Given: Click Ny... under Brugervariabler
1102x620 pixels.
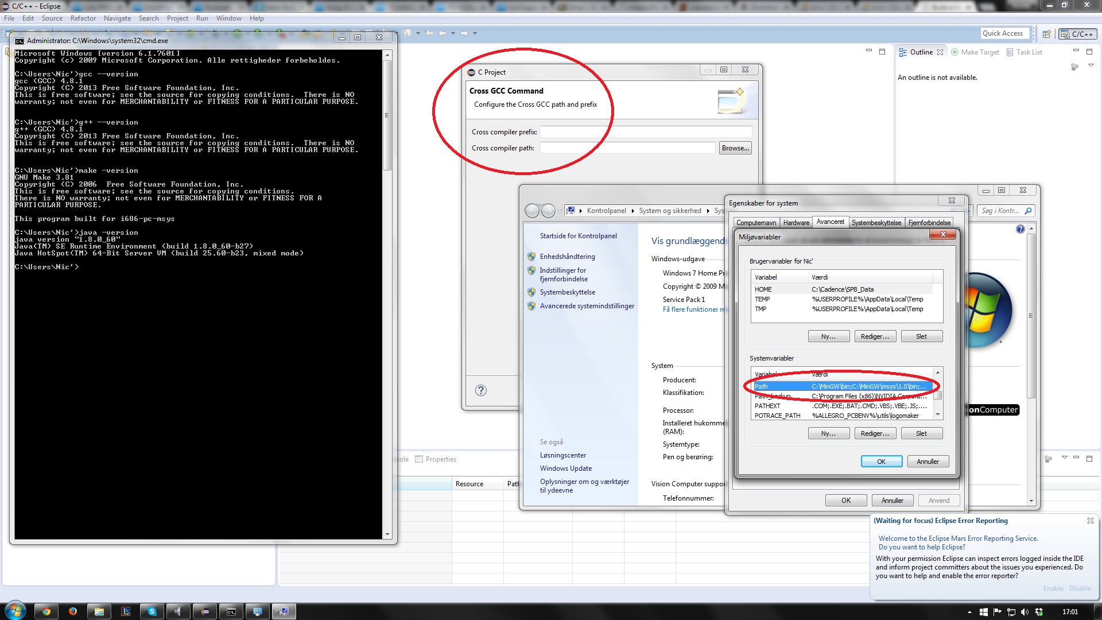Looking at the screenshot, I should pyautogui.click(x=828, y=336).
